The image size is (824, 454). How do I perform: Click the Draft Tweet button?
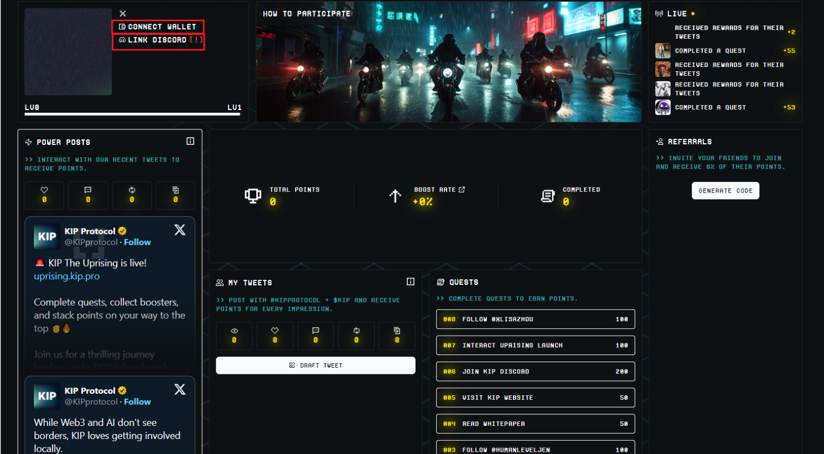click(x=315, y=366)
